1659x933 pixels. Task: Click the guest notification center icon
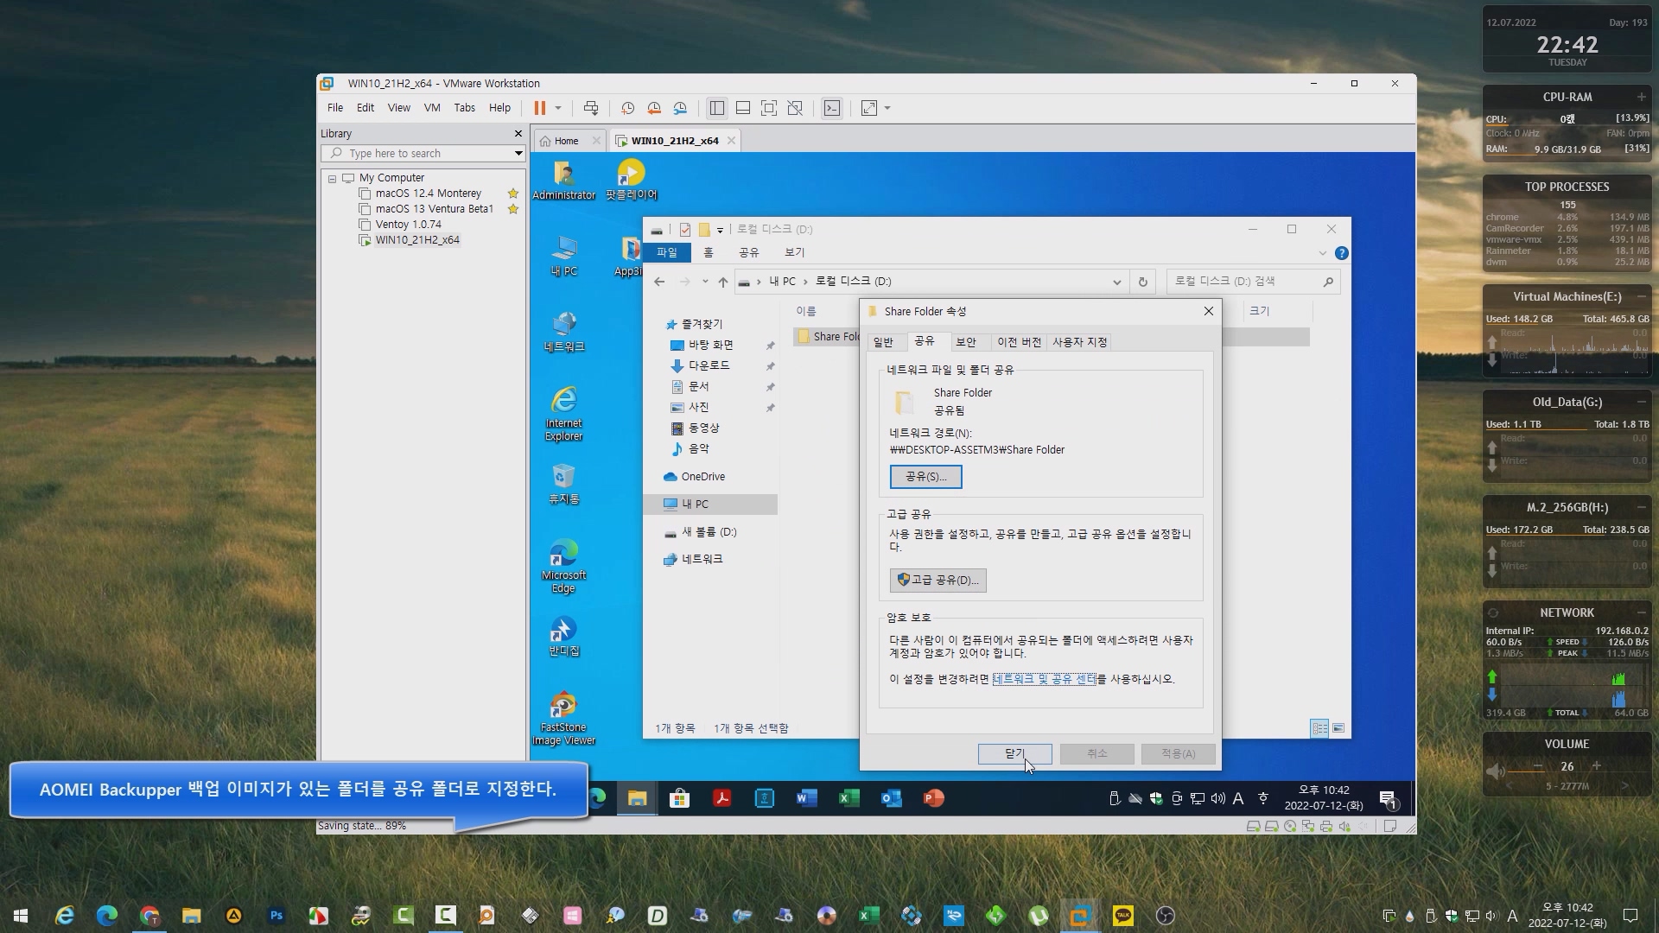tap(1389, 800)
